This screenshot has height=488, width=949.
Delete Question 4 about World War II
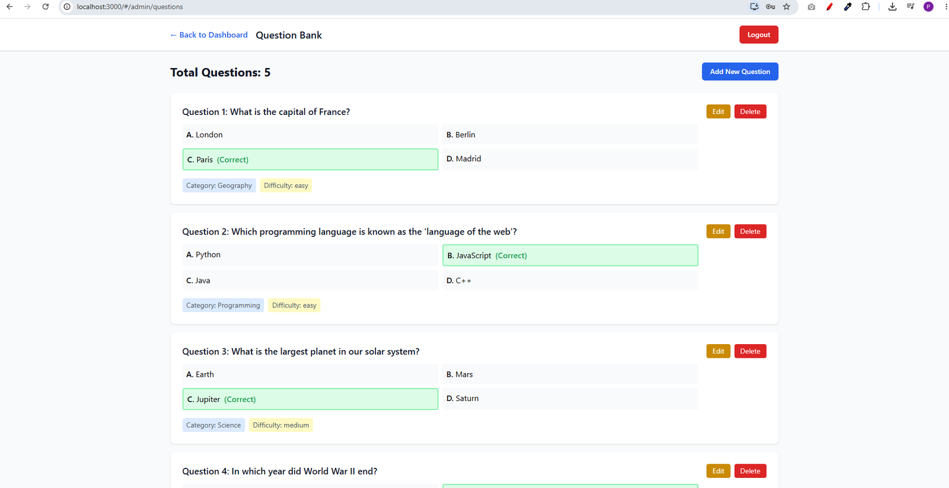[x=750, y=471]
